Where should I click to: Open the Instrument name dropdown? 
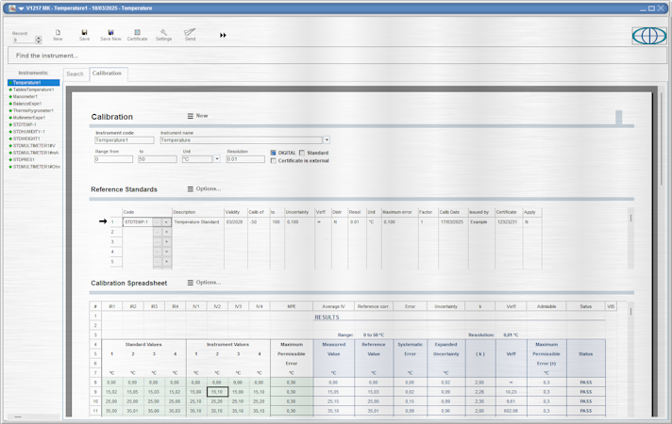(327, 139)
